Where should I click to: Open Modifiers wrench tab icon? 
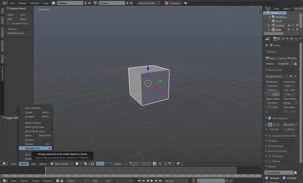coord(300,39)
